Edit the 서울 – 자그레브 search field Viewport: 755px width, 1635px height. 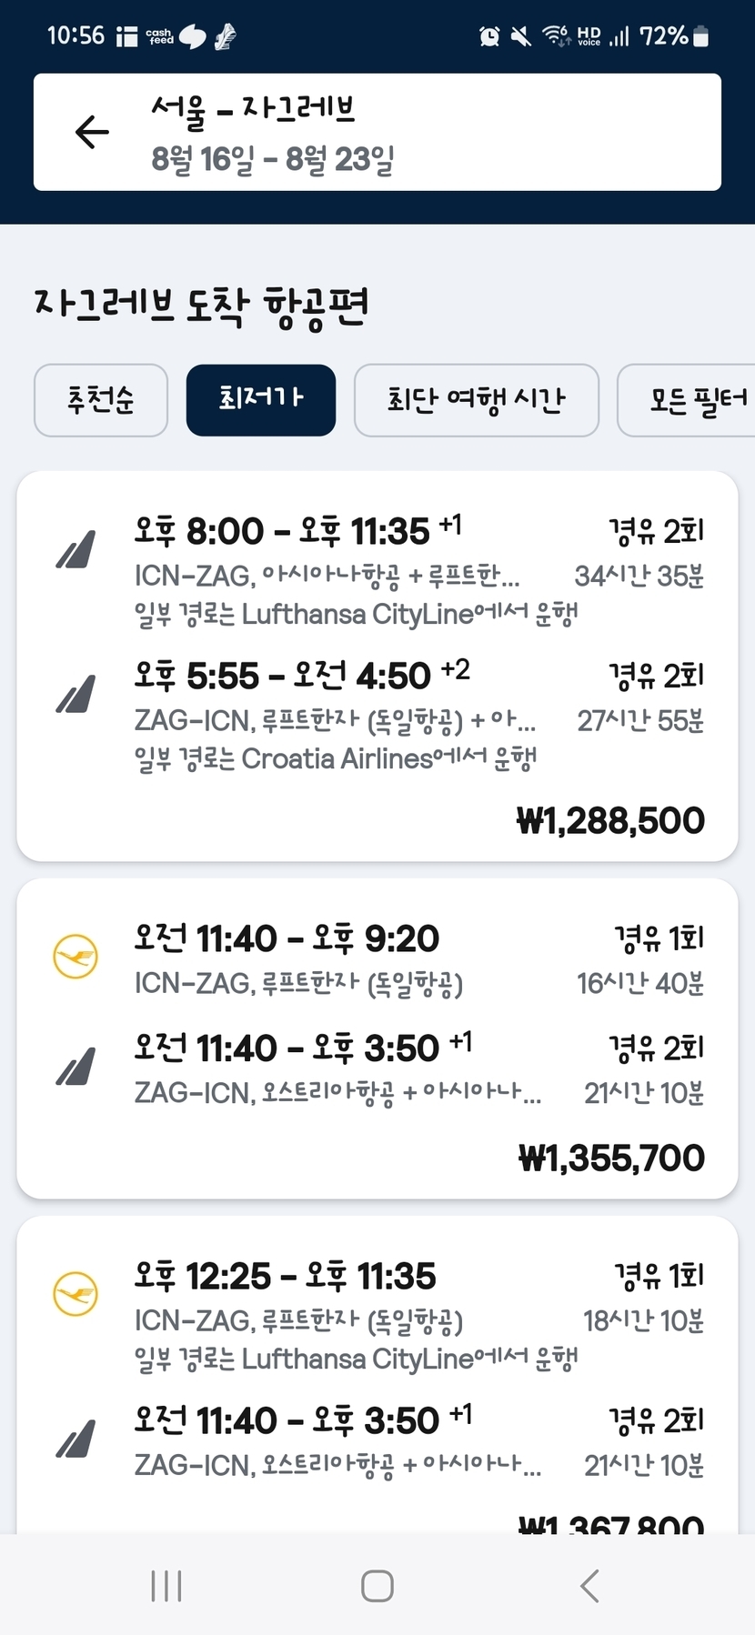253,109
